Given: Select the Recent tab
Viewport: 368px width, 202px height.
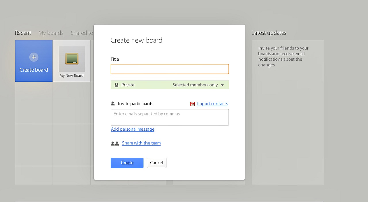Looking at the screenshot, I should click(23, 33).
